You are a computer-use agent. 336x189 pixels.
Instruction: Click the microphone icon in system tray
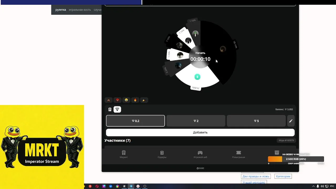coord(318,186)
